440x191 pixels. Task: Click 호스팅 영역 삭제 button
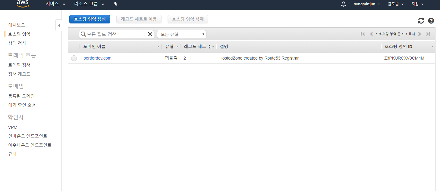[x=188, y=19]
